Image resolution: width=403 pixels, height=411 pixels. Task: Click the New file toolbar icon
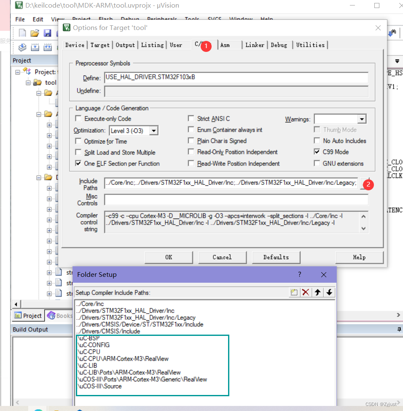[x=22, y=33]
